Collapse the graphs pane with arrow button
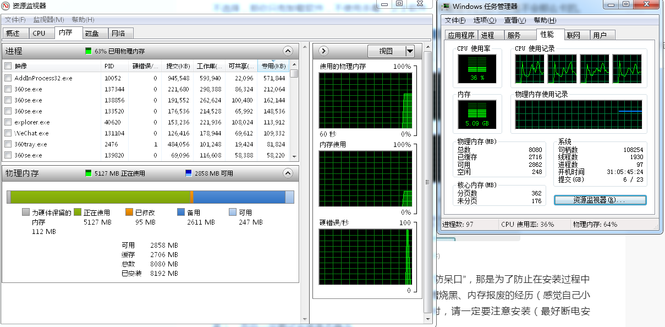Image resolution: width=665 pixels, height=327 pixels. coord(323,51)
